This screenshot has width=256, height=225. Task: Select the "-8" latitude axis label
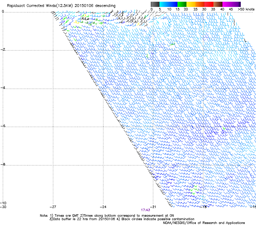(3, 164)
